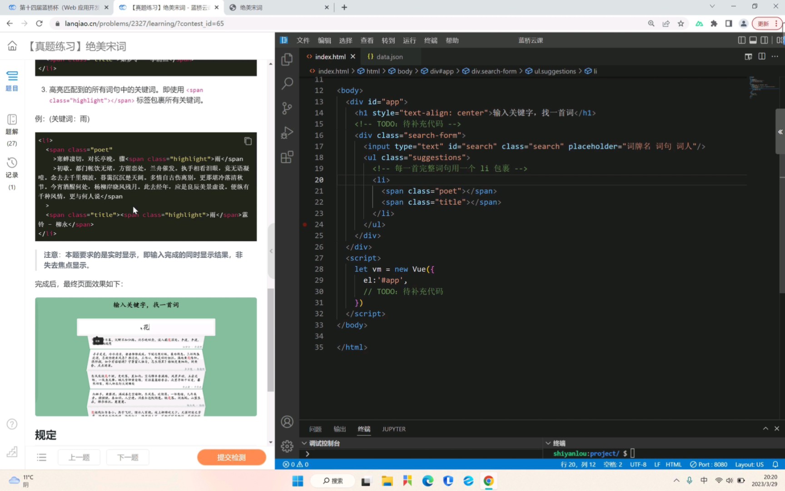Open the 编辑 menu
The width and height of the screenshot is (785, 491).
tap(324, 40)
